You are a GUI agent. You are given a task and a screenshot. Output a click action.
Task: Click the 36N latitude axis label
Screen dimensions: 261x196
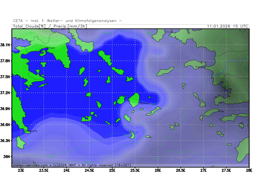7,156
